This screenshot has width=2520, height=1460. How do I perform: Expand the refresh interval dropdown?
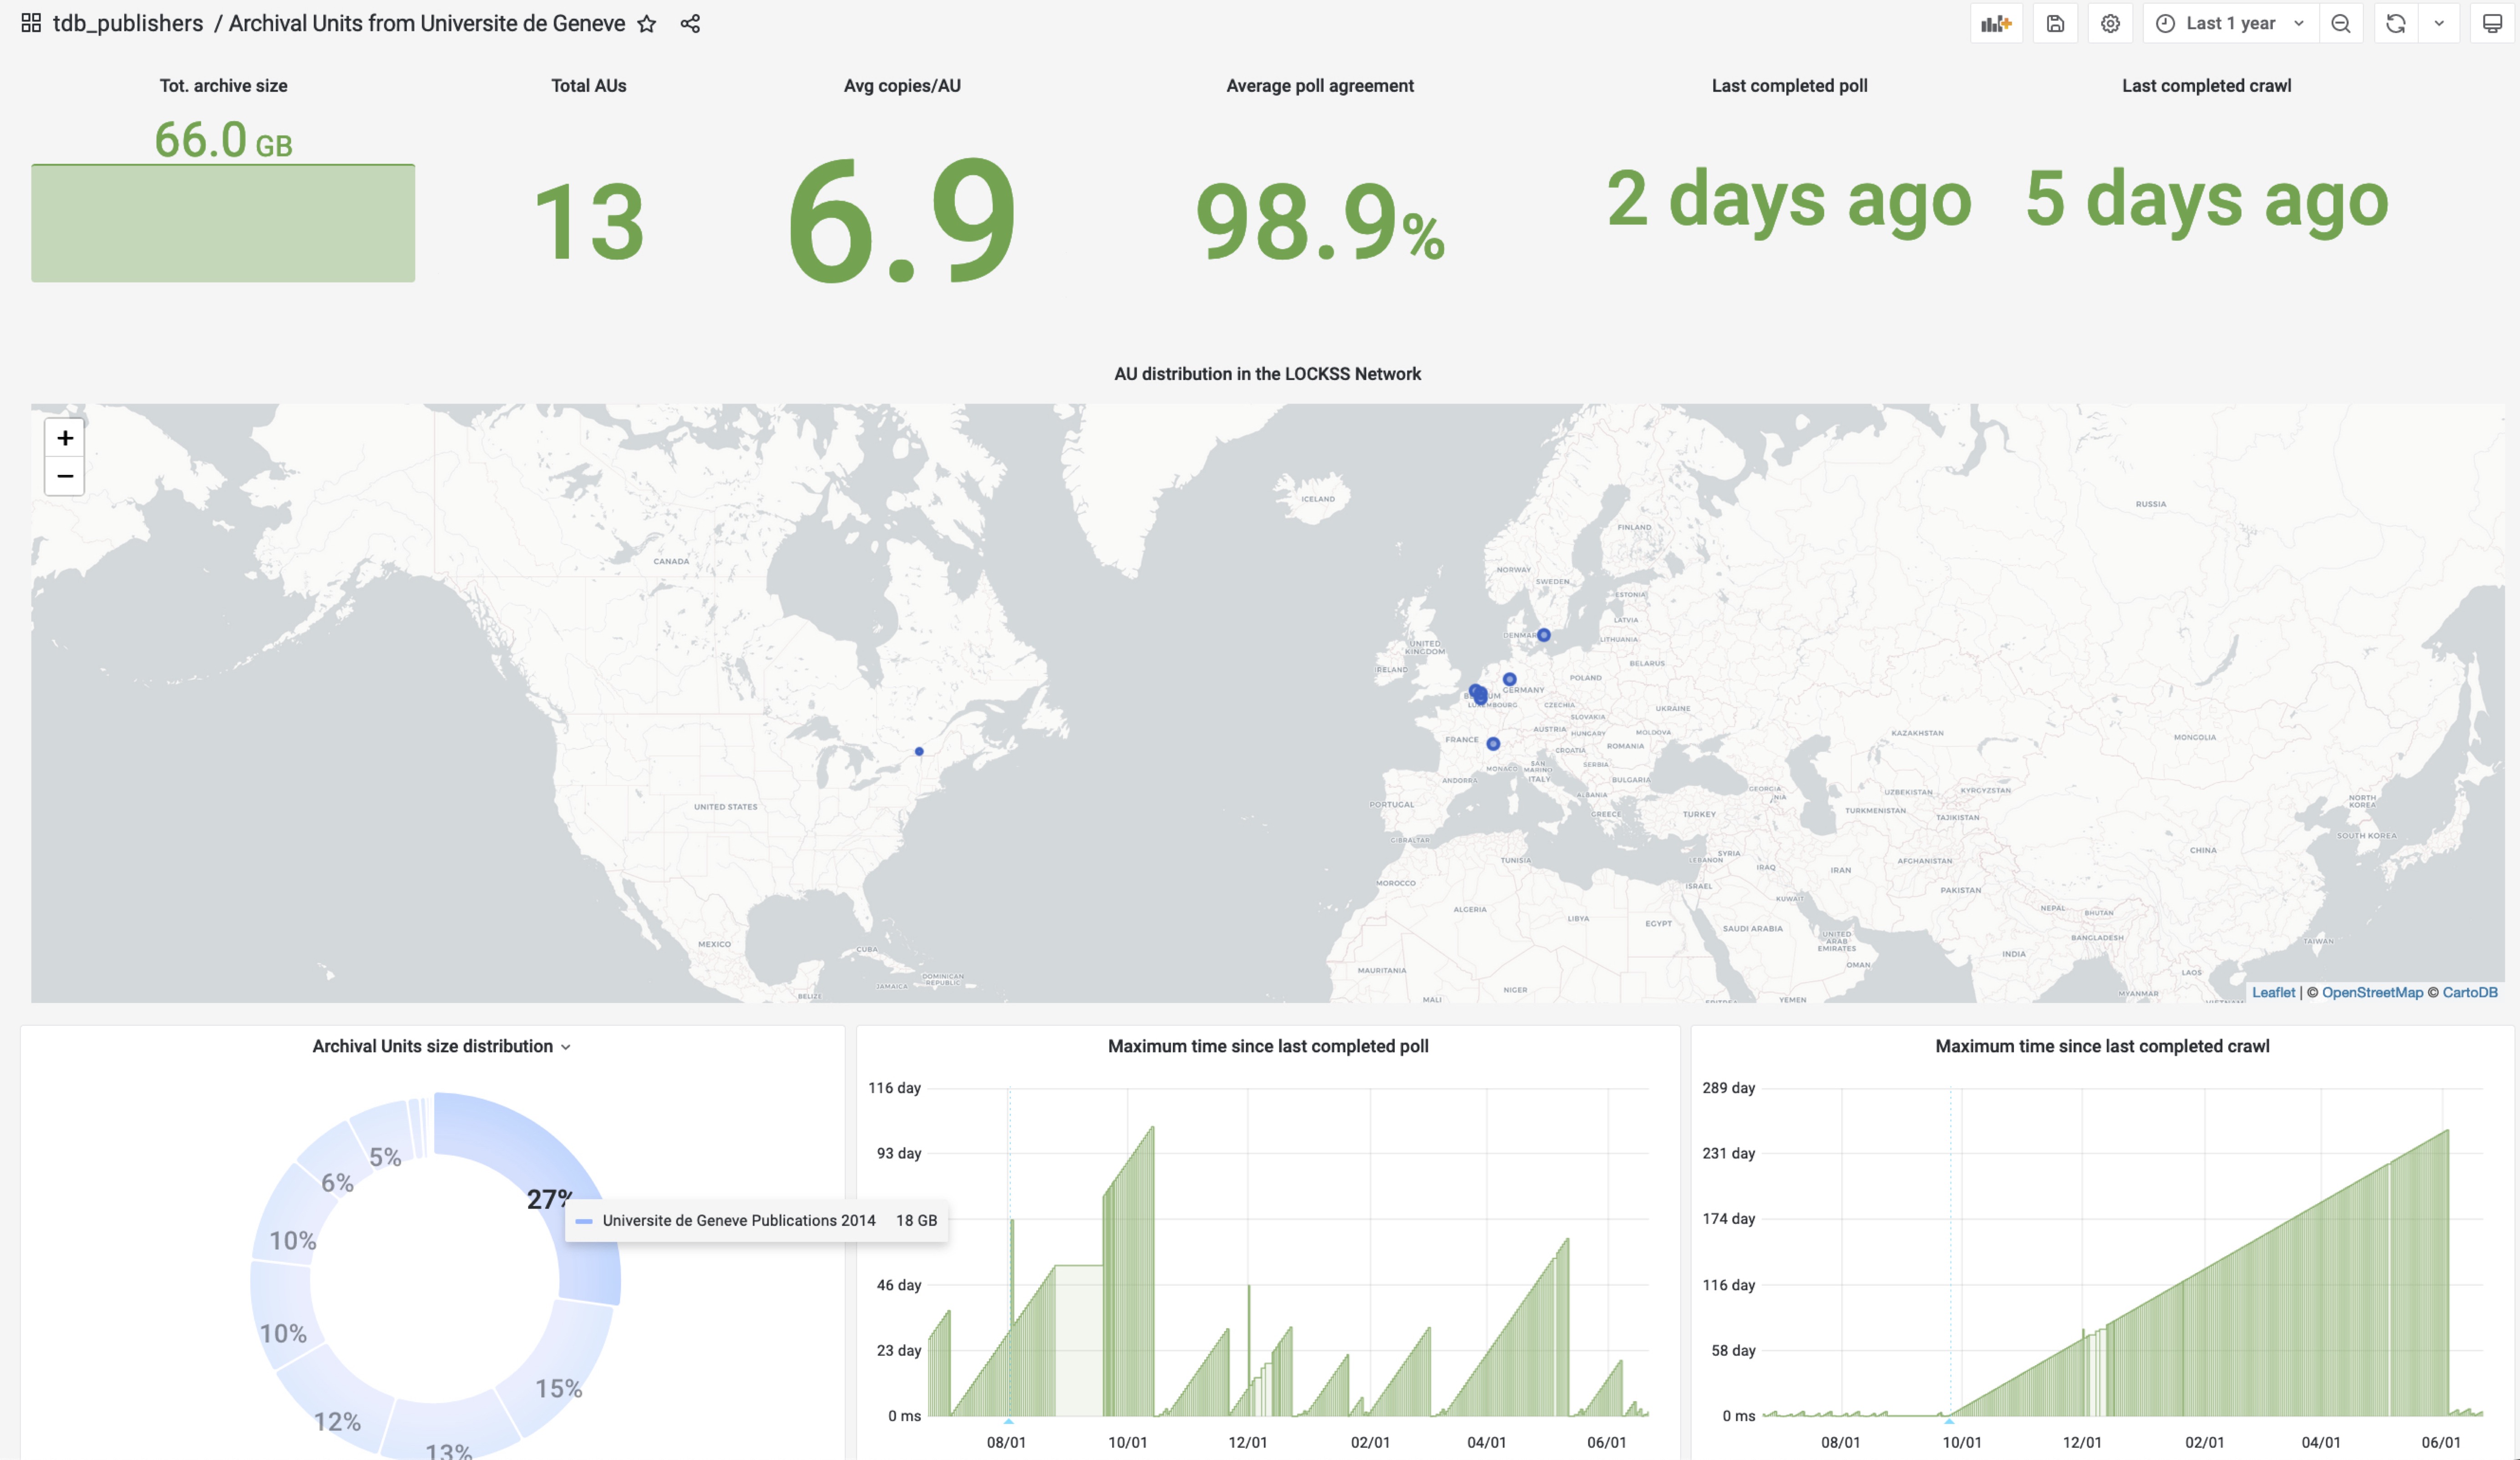[x=2439, y=24]
